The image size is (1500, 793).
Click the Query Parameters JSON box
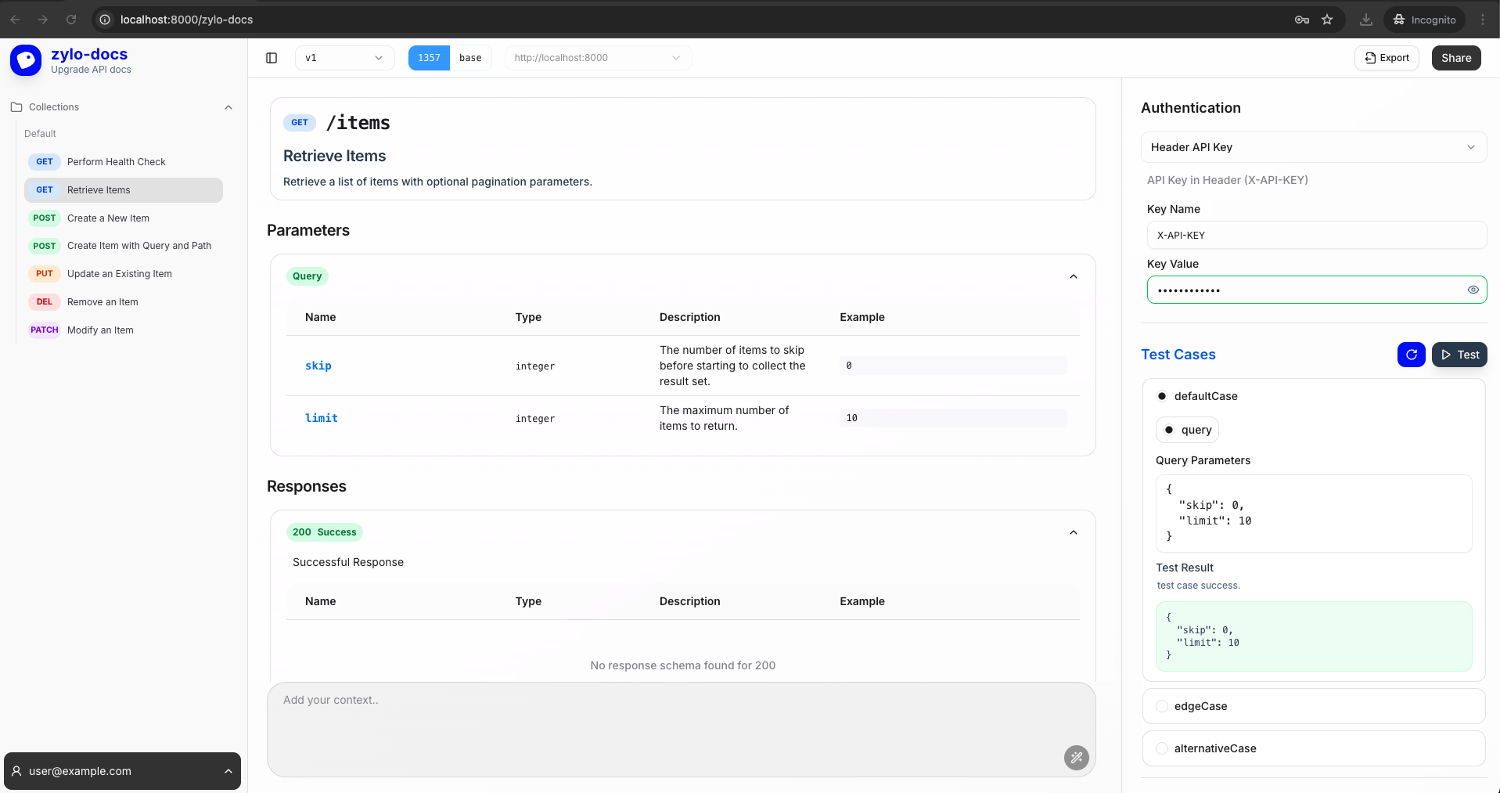point(1314,513)
